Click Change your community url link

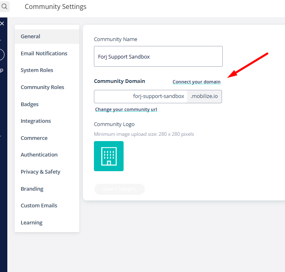(126, 109)
